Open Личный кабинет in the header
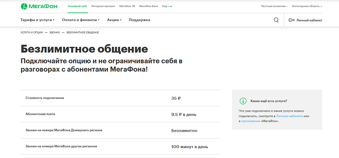 click(309, 20)
